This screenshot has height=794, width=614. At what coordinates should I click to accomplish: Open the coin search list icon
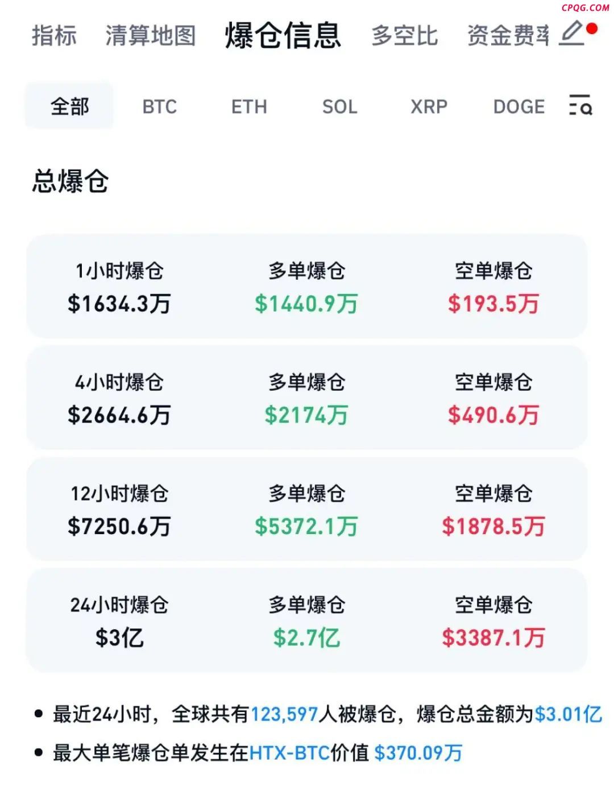(580, 105)
